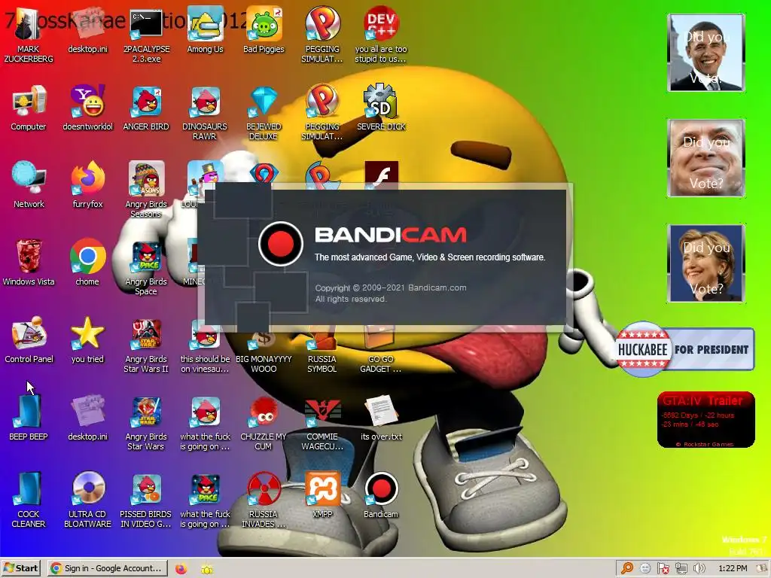Screen dimensions: 771x578
Task: Select the ANGER BIRD shortcut
Action: (x=146, y=108)
